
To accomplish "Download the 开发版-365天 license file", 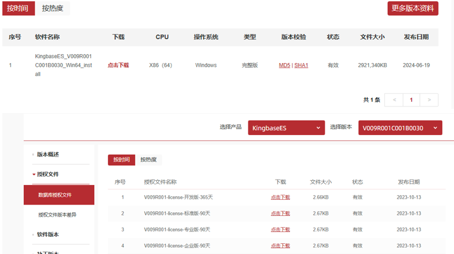I will point(280,197).
